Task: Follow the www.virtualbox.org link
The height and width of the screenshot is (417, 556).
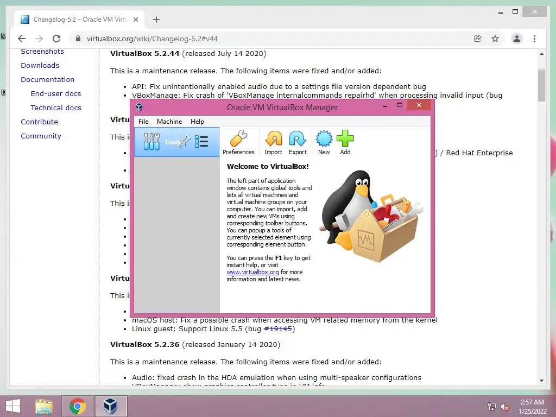Action: pos(252,272)
